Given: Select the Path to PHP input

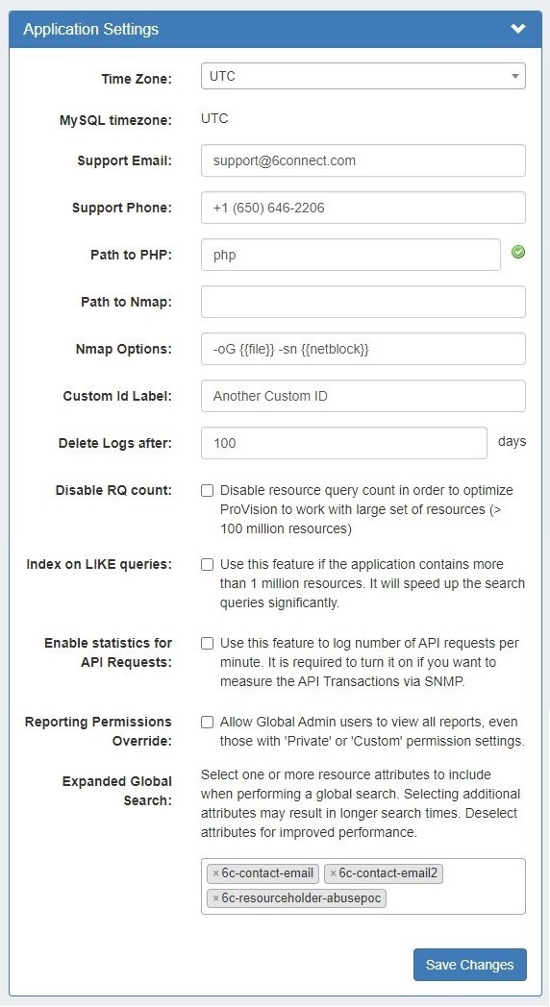Looking at the screenshot, I should pyautogui.click(x=351, y=255).
